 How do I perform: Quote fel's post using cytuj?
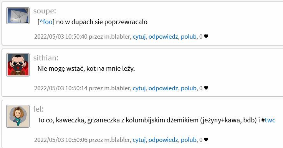[x=139, y=140]
